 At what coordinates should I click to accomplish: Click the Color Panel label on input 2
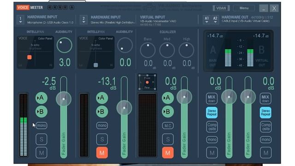tap(106, 38)
